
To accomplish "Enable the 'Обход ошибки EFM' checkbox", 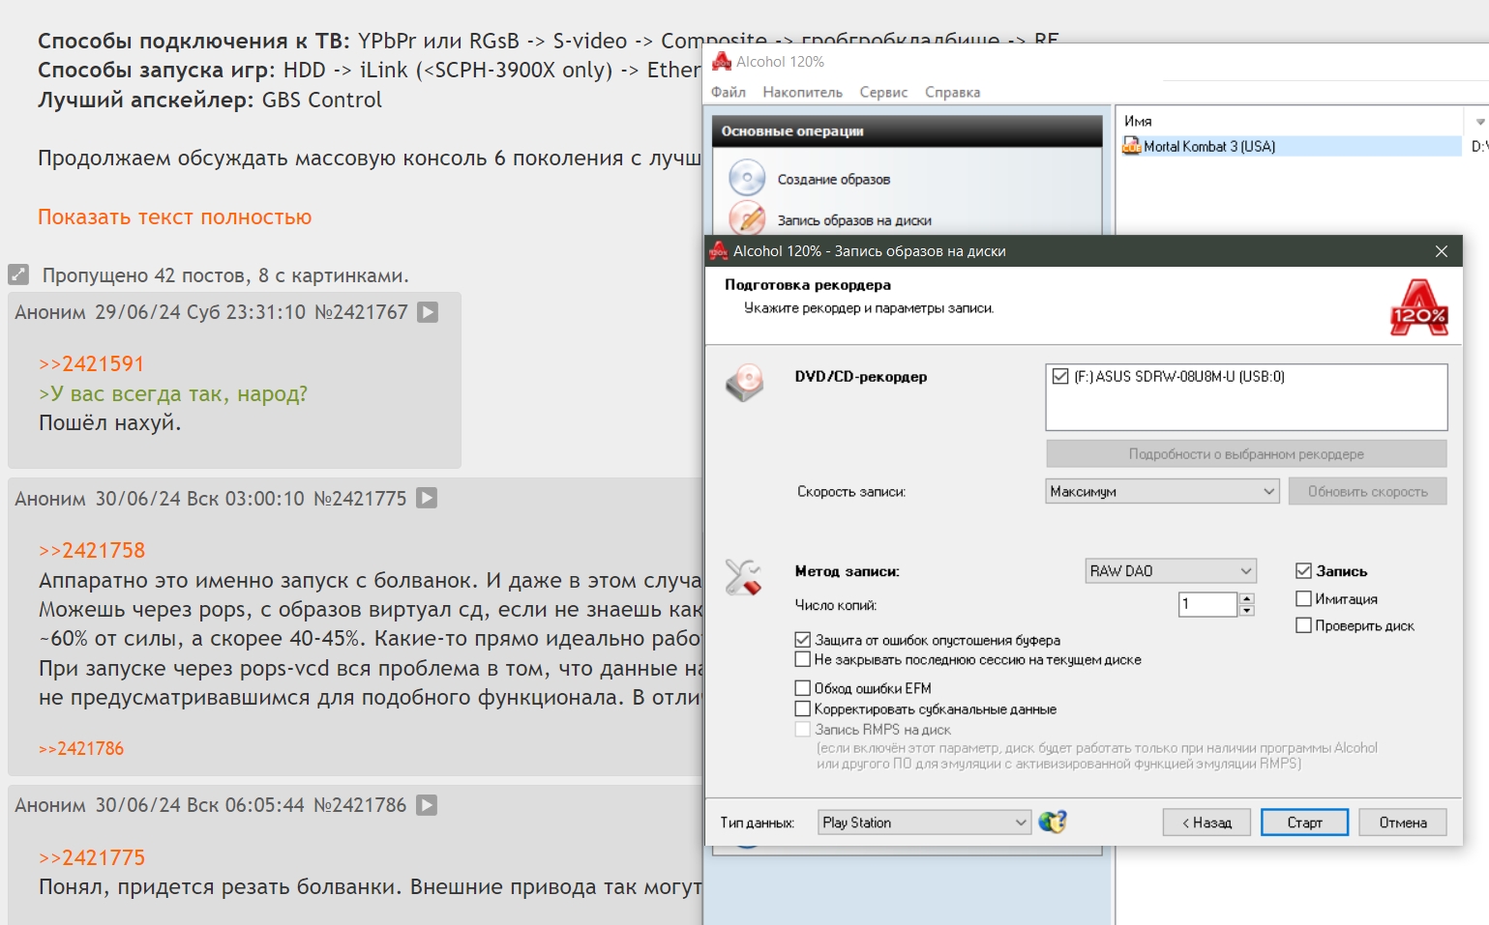I will (802, 688).
